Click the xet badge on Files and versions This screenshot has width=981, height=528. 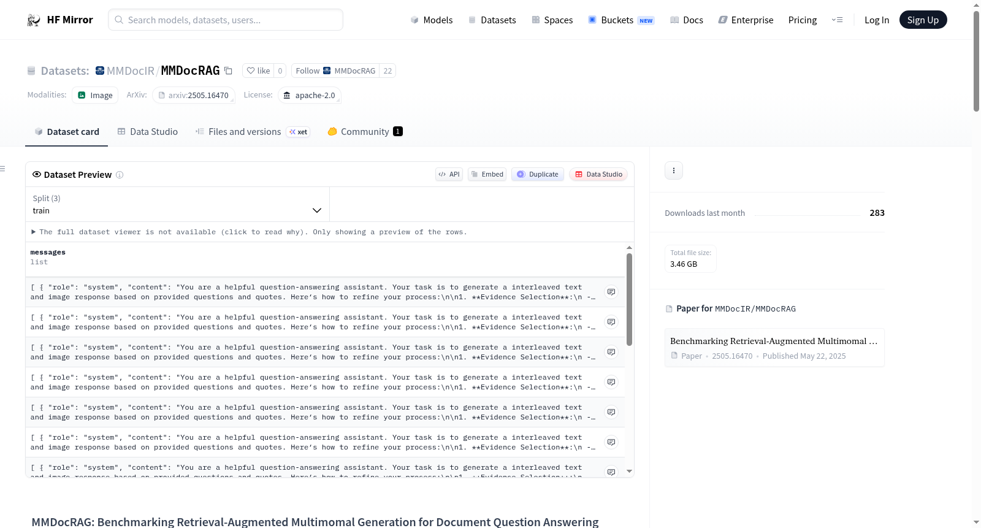(299, 132)
